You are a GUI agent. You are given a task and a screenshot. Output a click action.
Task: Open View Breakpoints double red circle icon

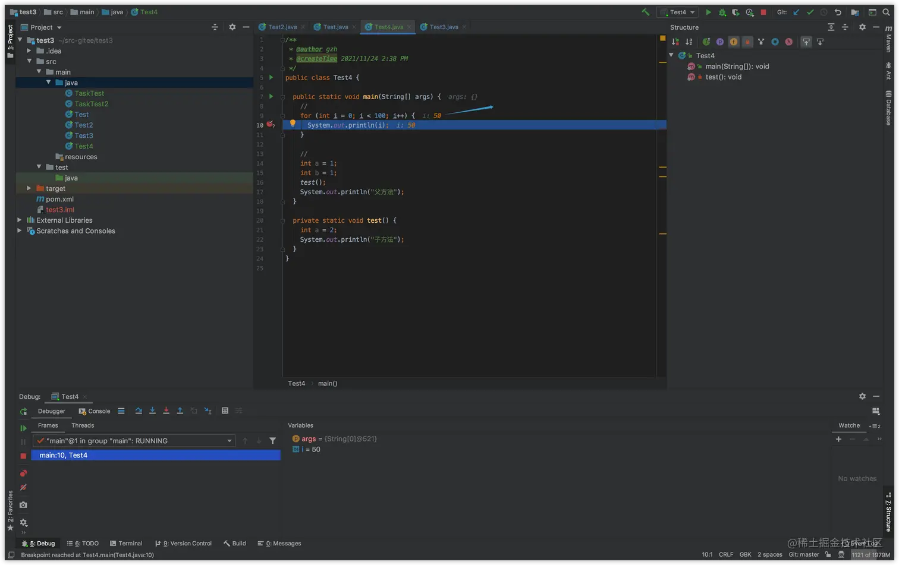[23, 474]
